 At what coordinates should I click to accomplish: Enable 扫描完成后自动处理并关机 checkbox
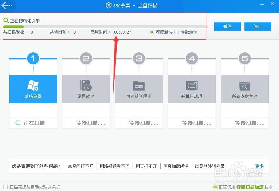point(6,187)
